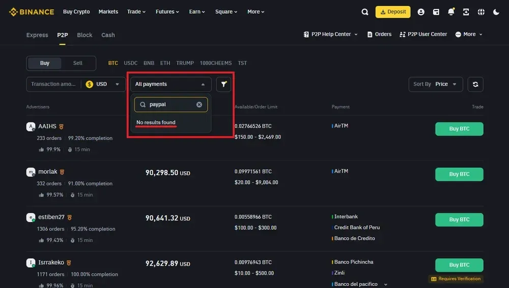Screen dimensions: 509x288
Task: Open the wallet icon in header
Action: click(x=436, y=12)
